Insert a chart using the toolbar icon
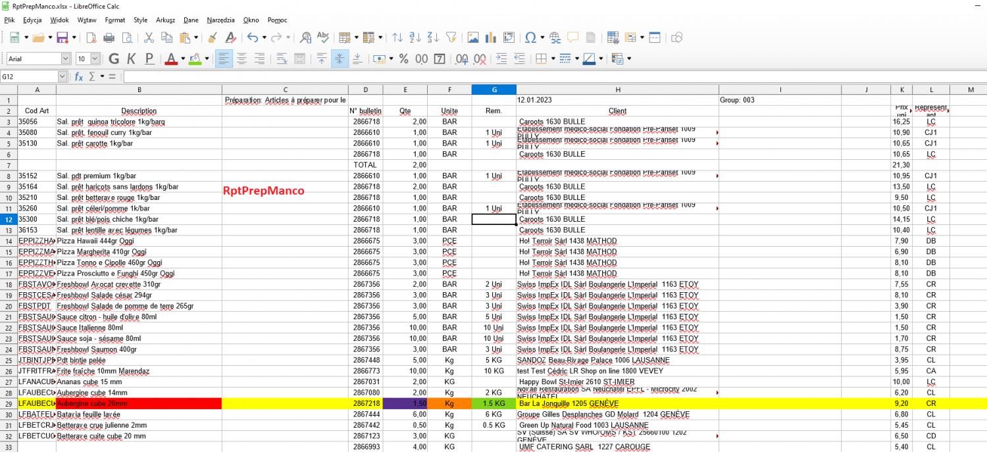Screen dimensions: 987x452 [x=491, y=38]
